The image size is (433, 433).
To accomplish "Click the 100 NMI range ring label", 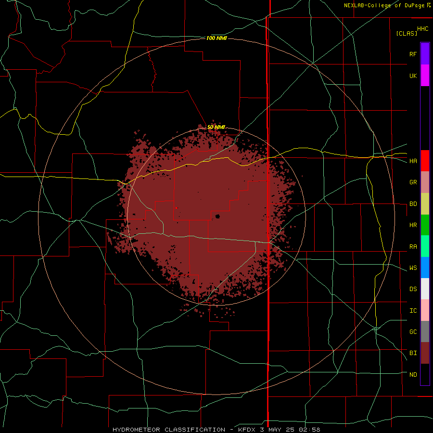I will [x=216, y=38].
